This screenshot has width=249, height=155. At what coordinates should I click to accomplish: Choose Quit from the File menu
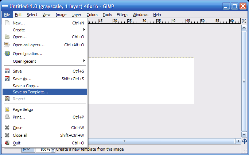point(45,143)
